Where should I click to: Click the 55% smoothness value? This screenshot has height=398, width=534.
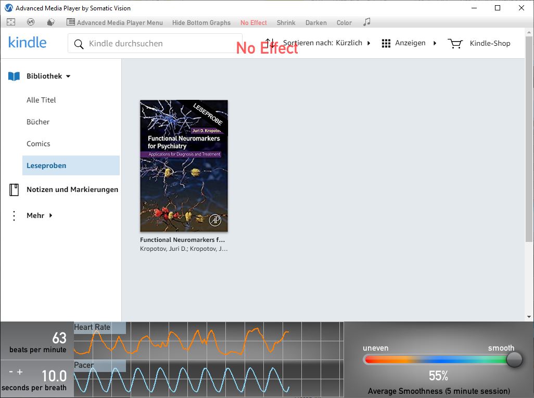coord(438,376)
